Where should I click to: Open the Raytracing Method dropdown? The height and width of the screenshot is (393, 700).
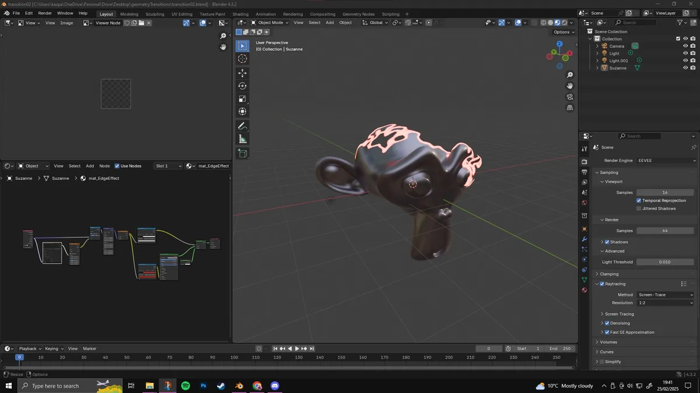pyautogui.click(x=666, y=295)
